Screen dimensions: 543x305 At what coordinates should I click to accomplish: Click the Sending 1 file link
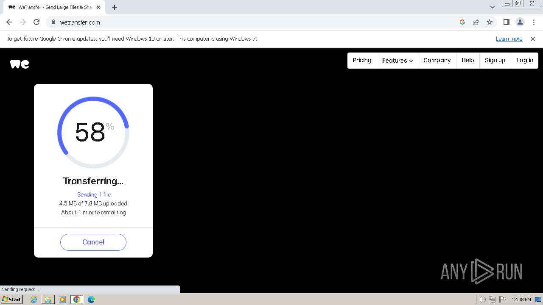click(94, 194)
